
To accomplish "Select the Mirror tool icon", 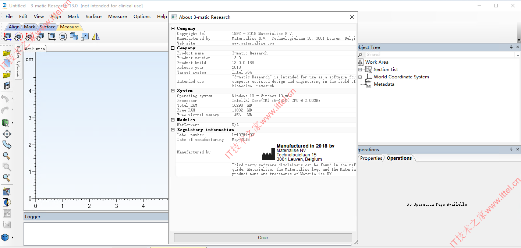I will (x=96, y=36).
